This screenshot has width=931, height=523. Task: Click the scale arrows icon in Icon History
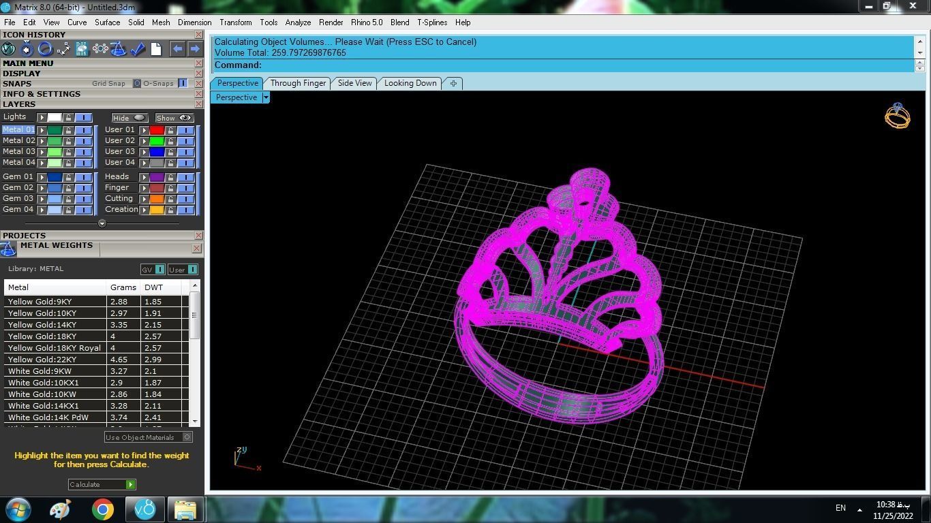63,48
